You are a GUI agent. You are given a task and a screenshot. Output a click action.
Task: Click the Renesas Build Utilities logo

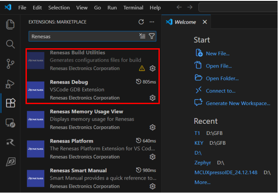point(36,60)
